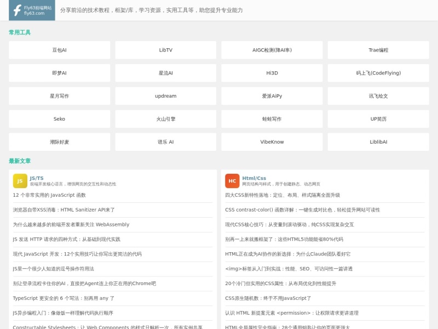This screenshot has height=329, width=438.
Task: Open the Trae编程 tool
Action: click(x=378, y=50)
